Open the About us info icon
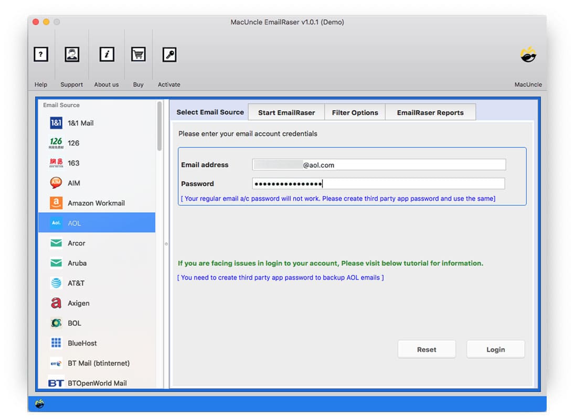 (x=107, y=55)
